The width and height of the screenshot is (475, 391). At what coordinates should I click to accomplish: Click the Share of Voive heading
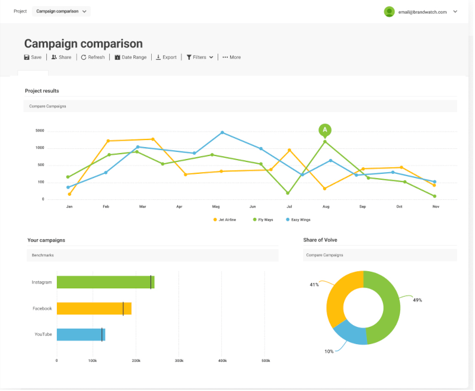(320, 240)
